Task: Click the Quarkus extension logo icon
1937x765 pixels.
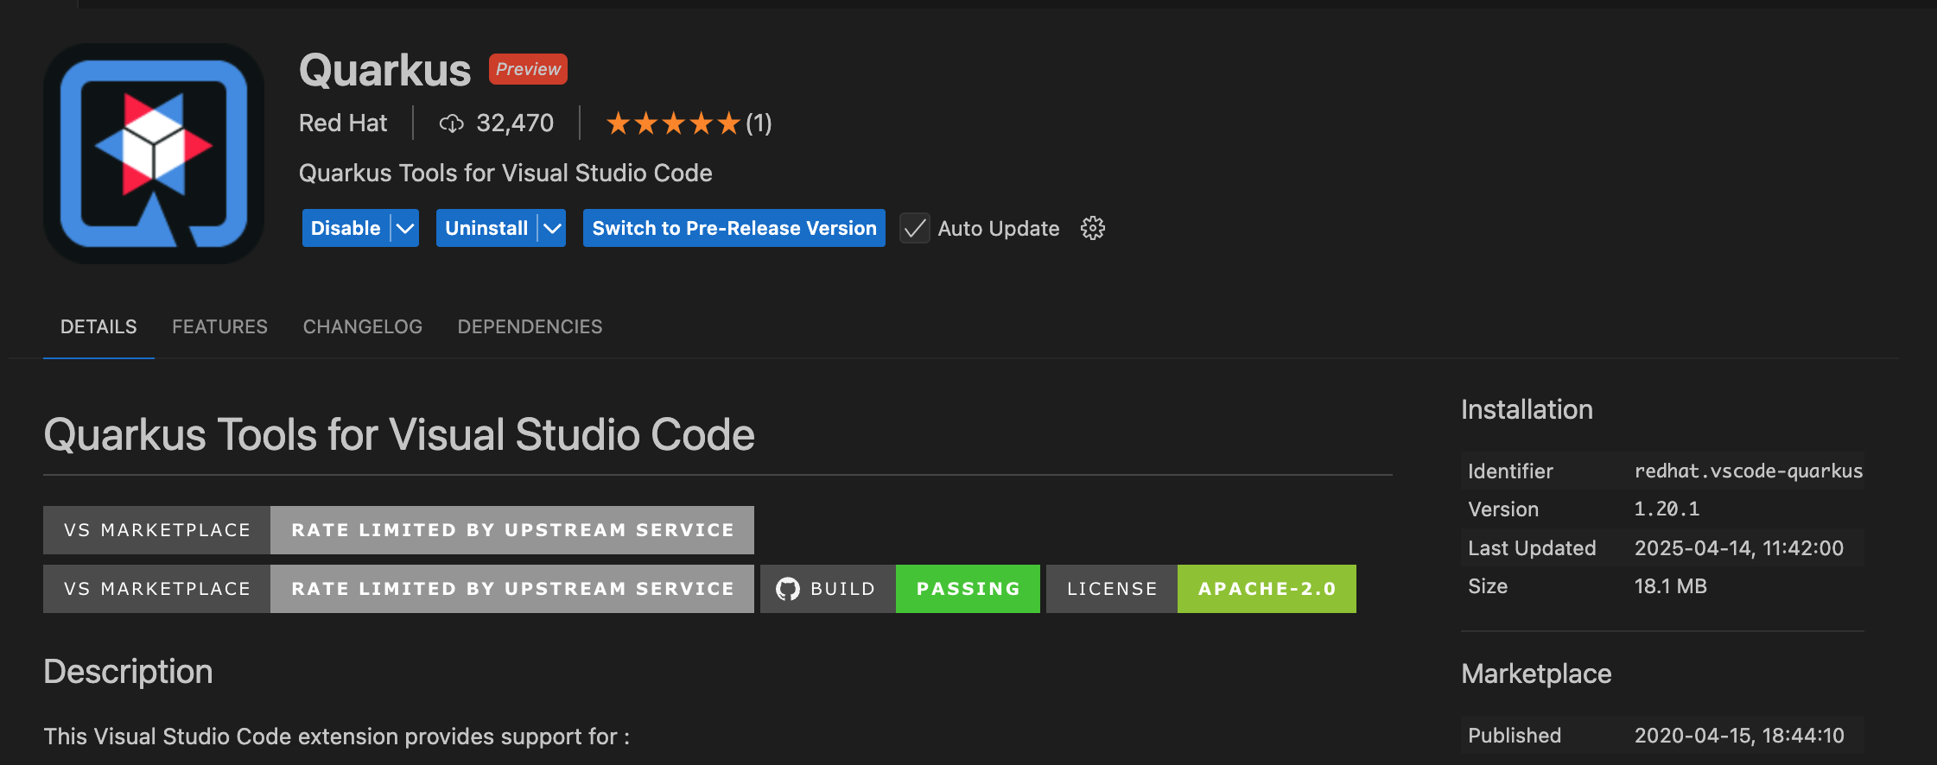Action: 154,154
